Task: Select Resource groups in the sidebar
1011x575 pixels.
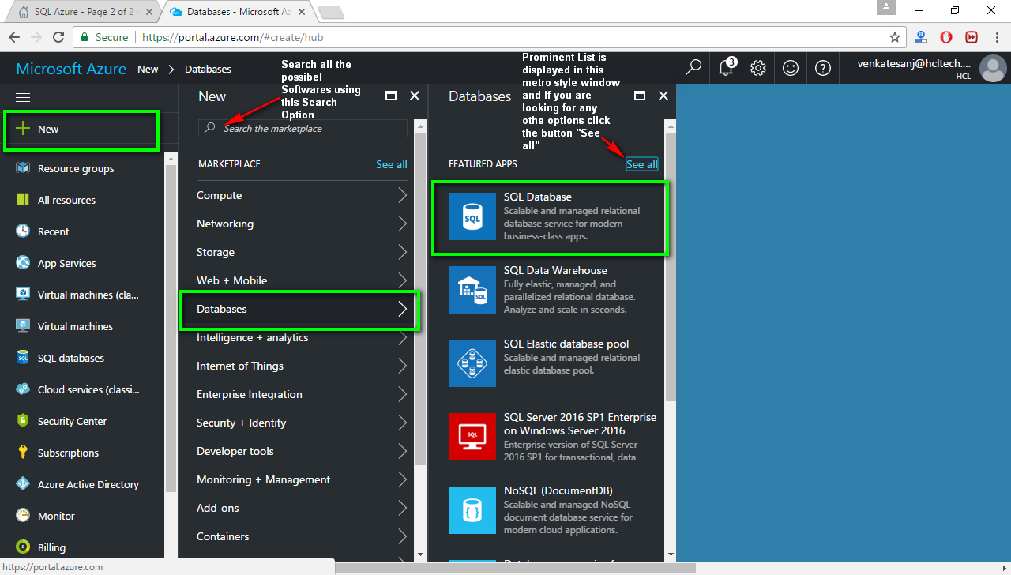Action: pyautogui.click(x=75, y=167)
